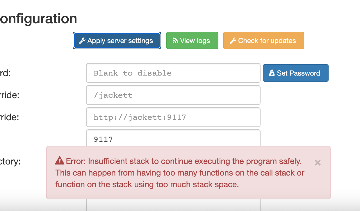Click the password label beside the first field
The width and height of the screenshot is (360, 211).
pos(6,73)
